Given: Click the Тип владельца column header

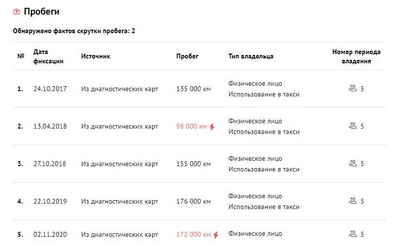Looking at the screenshot, I should 251,56.
